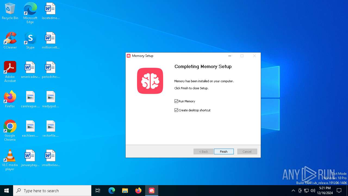Image resolution: width=348 pixels, height=196 pixels.
Task: Select the Skype desktop shortcut
Action: coord(30,41)
